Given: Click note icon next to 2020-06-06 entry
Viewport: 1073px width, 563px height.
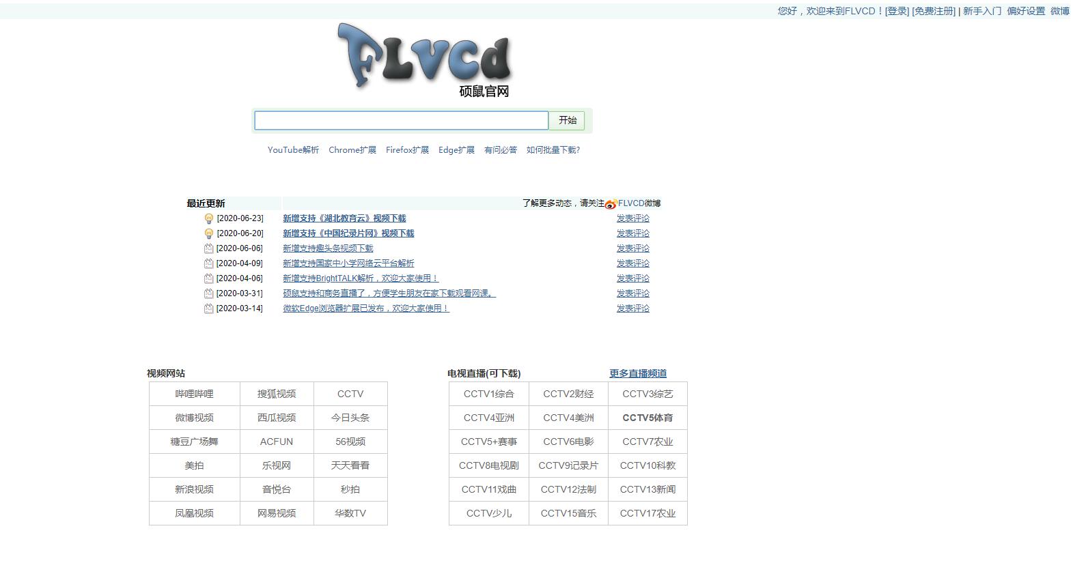Looking at the screenshot, I should [209, 248].
